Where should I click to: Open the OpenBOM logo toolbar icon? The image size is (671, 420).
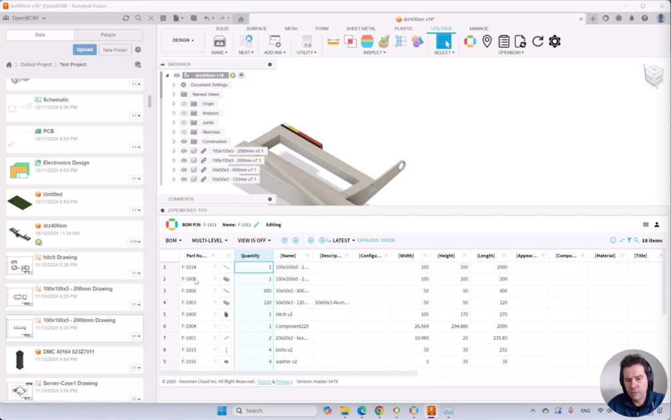(470, 41)
